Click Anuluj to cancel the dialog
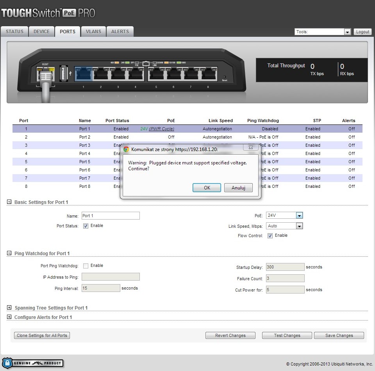This screenshot has height=371, width=375. pyautogui.click(x=238, y=188)
